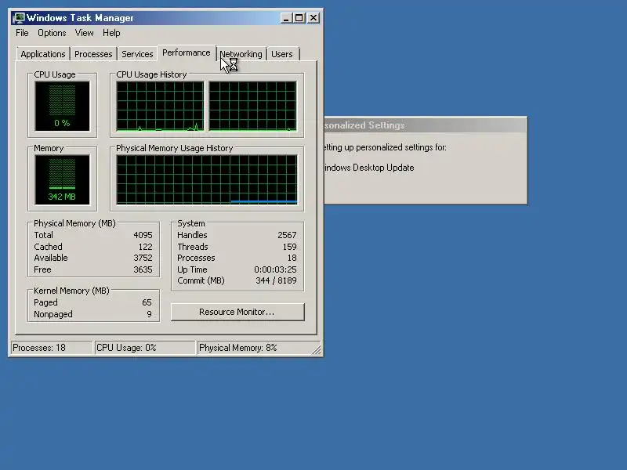
Task: Click the second CPU Usage History graph
Action: [252, 107]
